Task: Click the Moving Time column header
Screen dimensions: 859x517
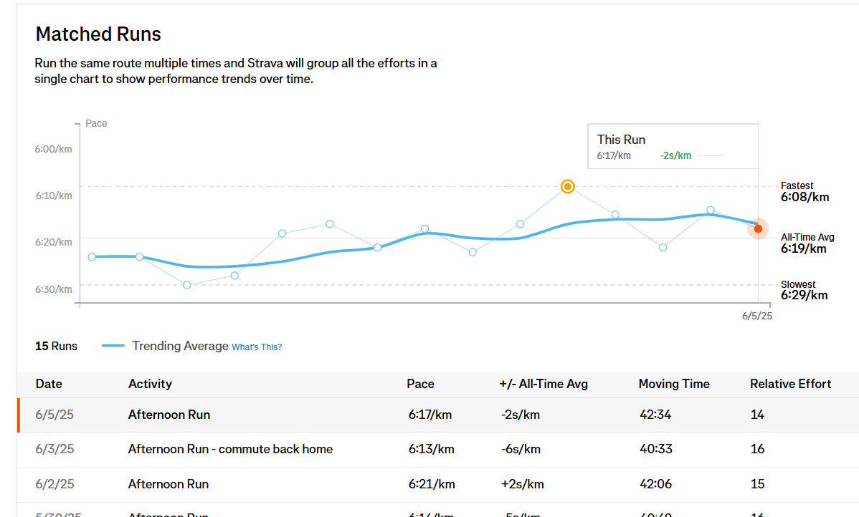Action: (x=674, y=384)
